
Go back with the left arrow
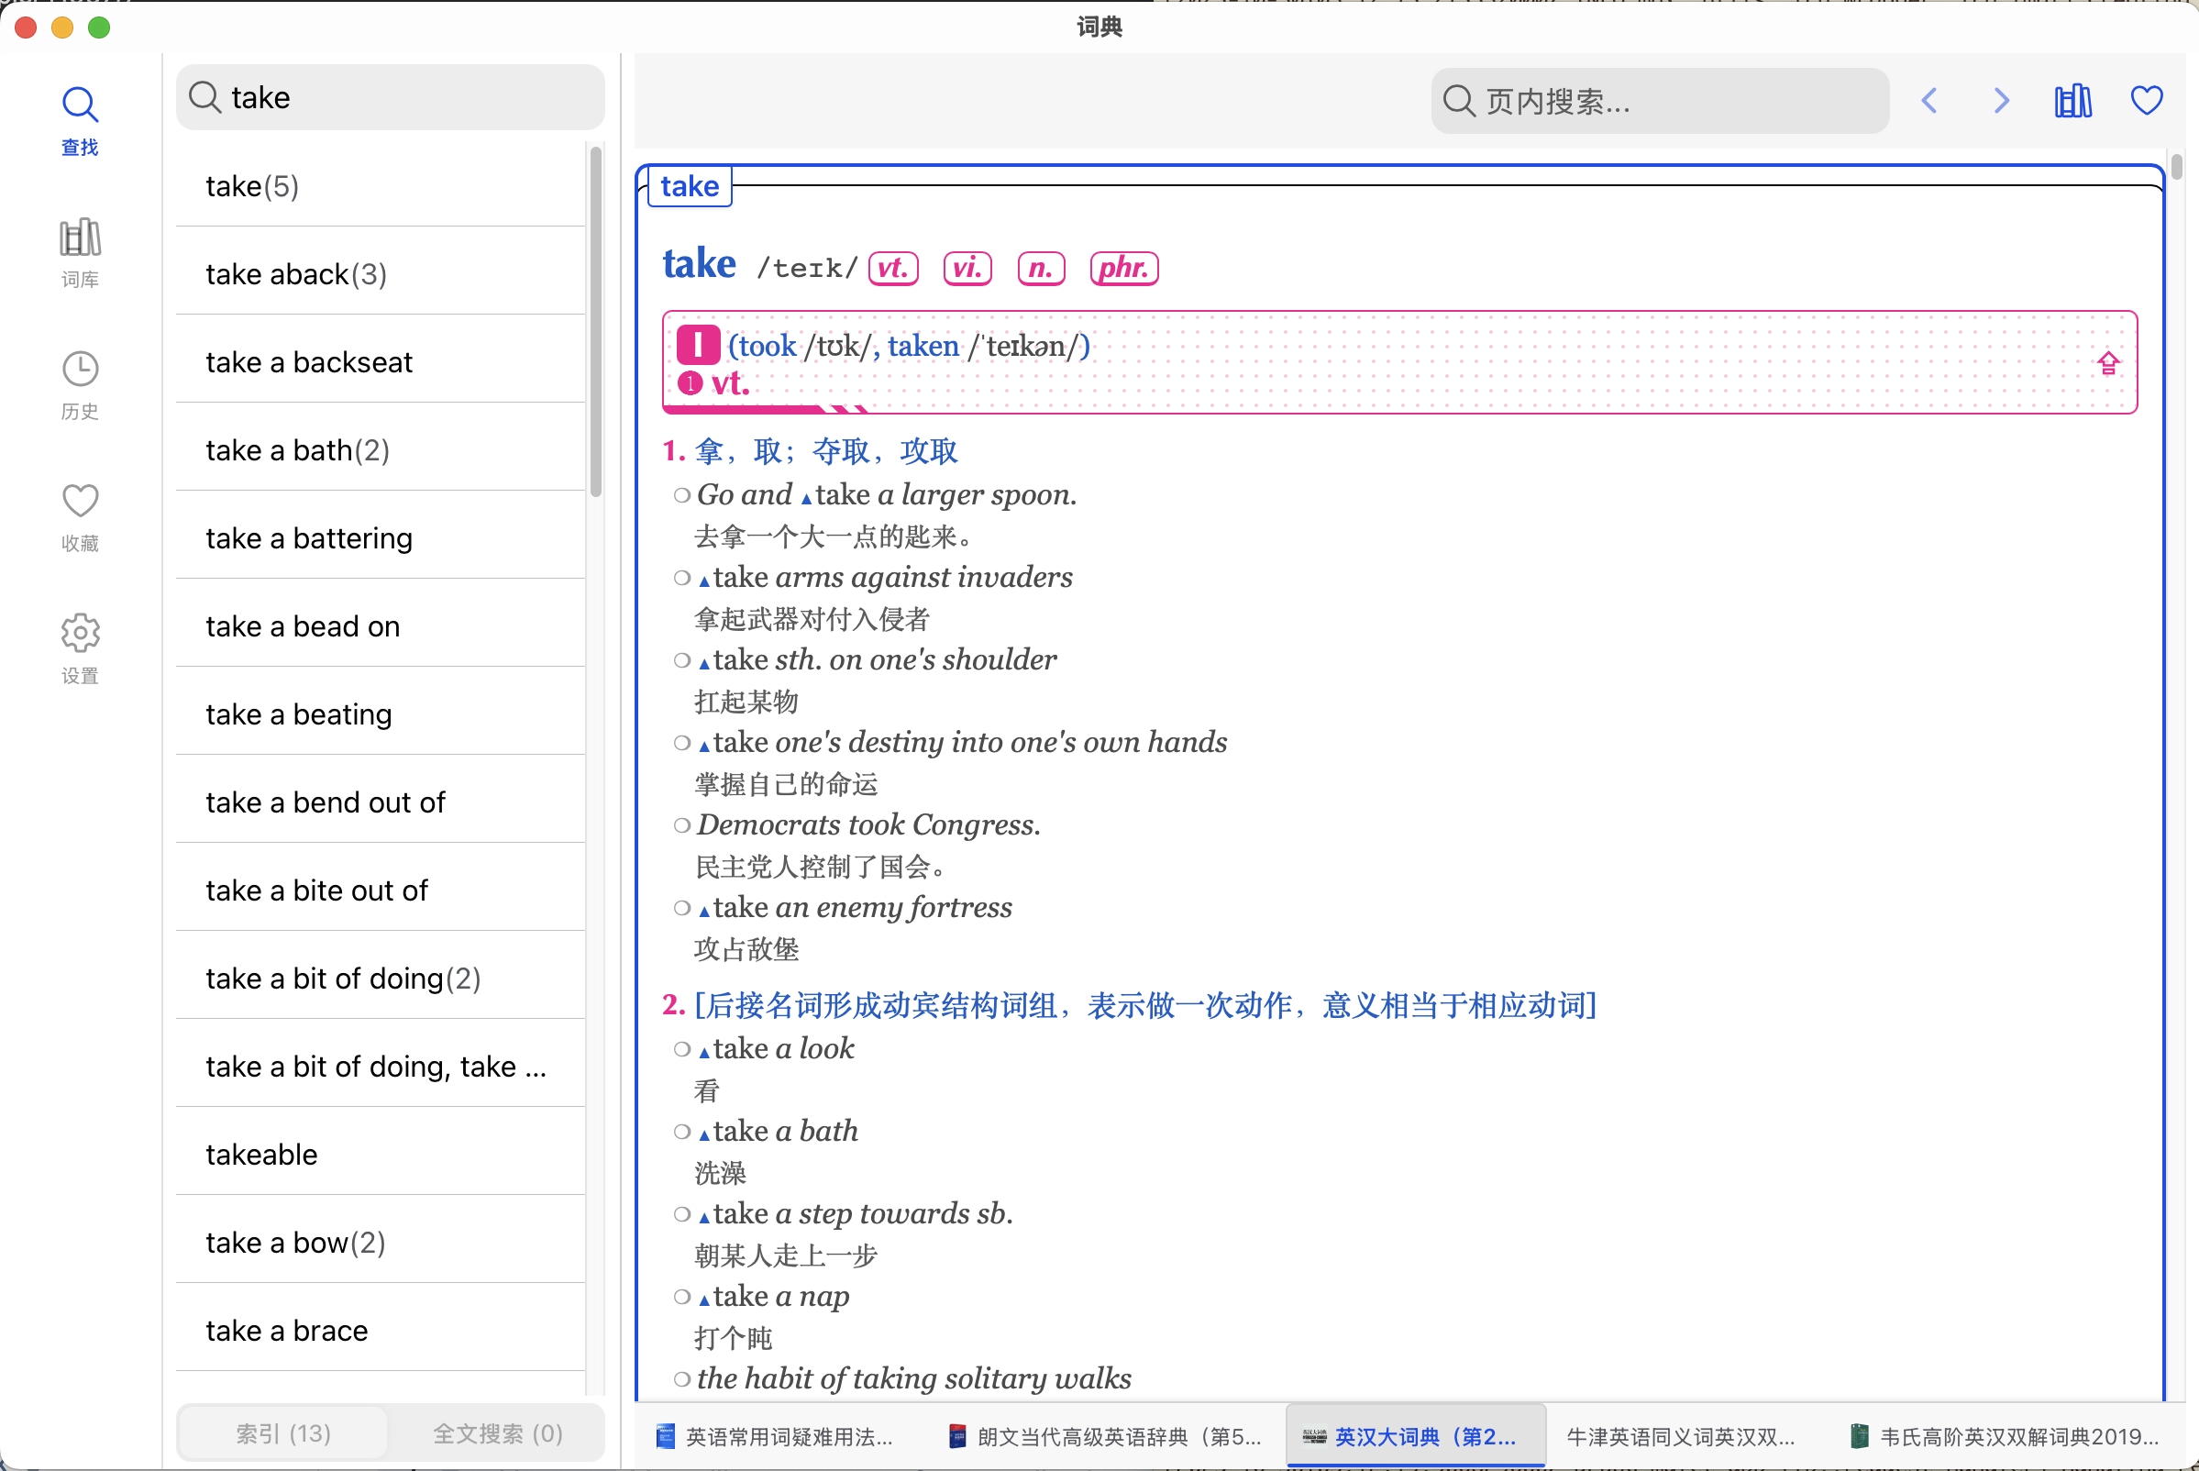tap(1928, 100)
